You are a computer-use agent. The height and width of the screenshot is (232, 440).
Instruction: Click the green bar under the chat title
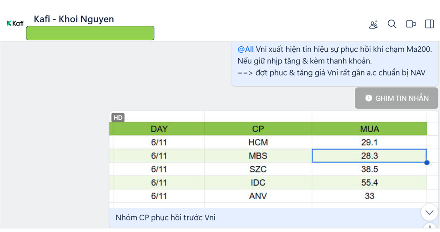coord(90,33)
